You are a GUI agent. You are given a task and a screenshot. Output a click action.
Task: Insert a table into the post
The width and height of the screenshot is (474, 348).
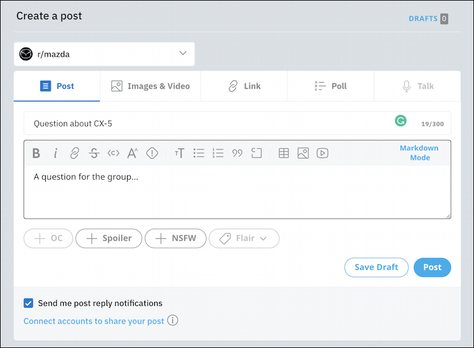(284, 153)
